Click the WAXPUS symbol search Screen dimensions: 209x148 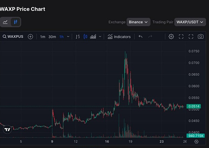[13, 36]
